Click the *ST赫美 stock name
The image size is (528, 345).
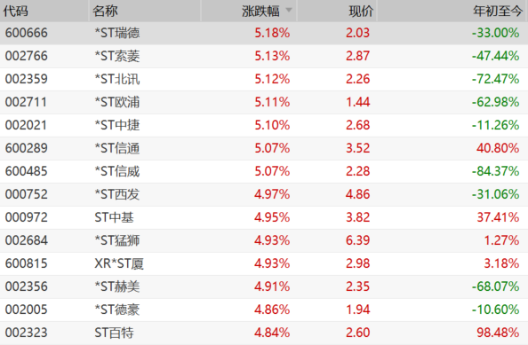[x=116, y=286]
